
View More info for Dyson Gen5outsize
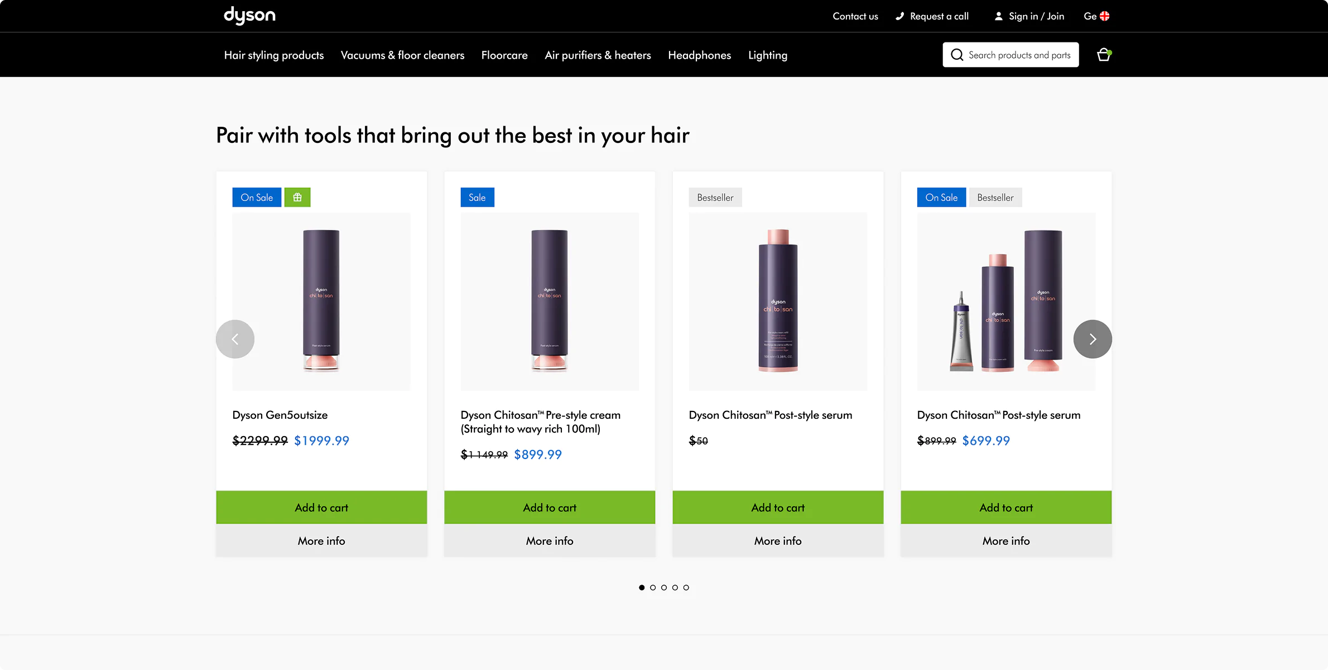pyautogui.click(x=321, y=540)
